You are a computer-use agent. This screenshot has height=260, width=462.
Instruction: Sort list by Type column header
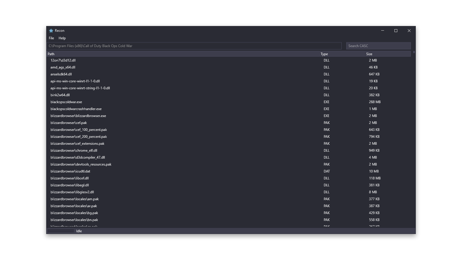[342, 54]
